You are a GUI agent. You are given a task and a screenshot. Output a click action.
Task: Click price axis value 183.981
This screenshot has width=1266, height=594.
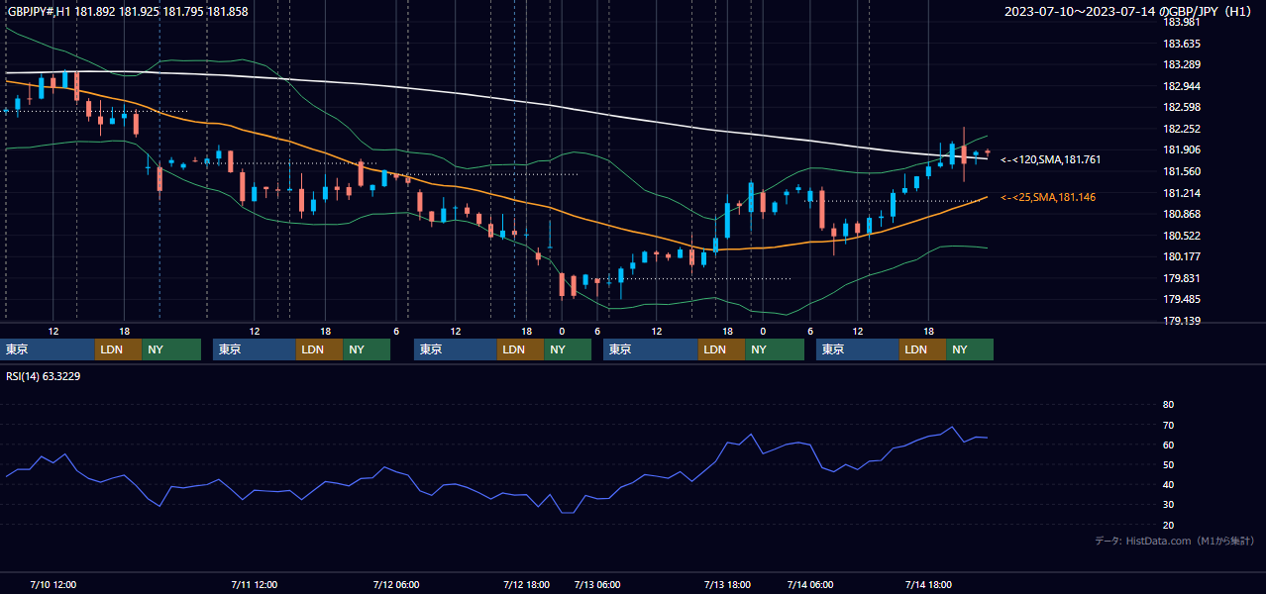click(1181, 22)
